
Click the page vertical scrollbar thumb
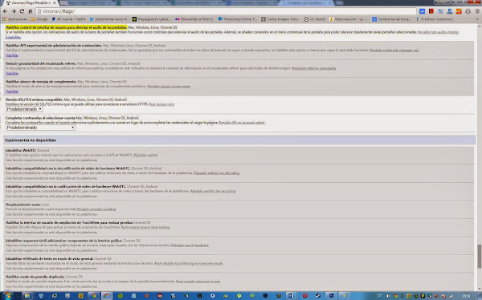point(479,256)
